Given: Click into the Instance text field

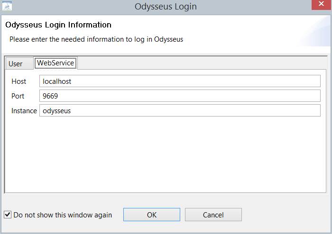Looking at the screenshot, I should pyautogui.click(x=180, y=111).
